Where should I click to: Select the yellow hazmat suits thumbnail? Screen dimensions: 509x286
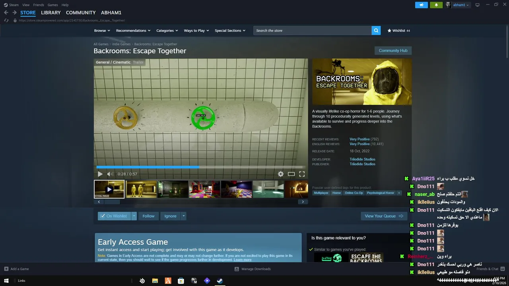[141, 189]
